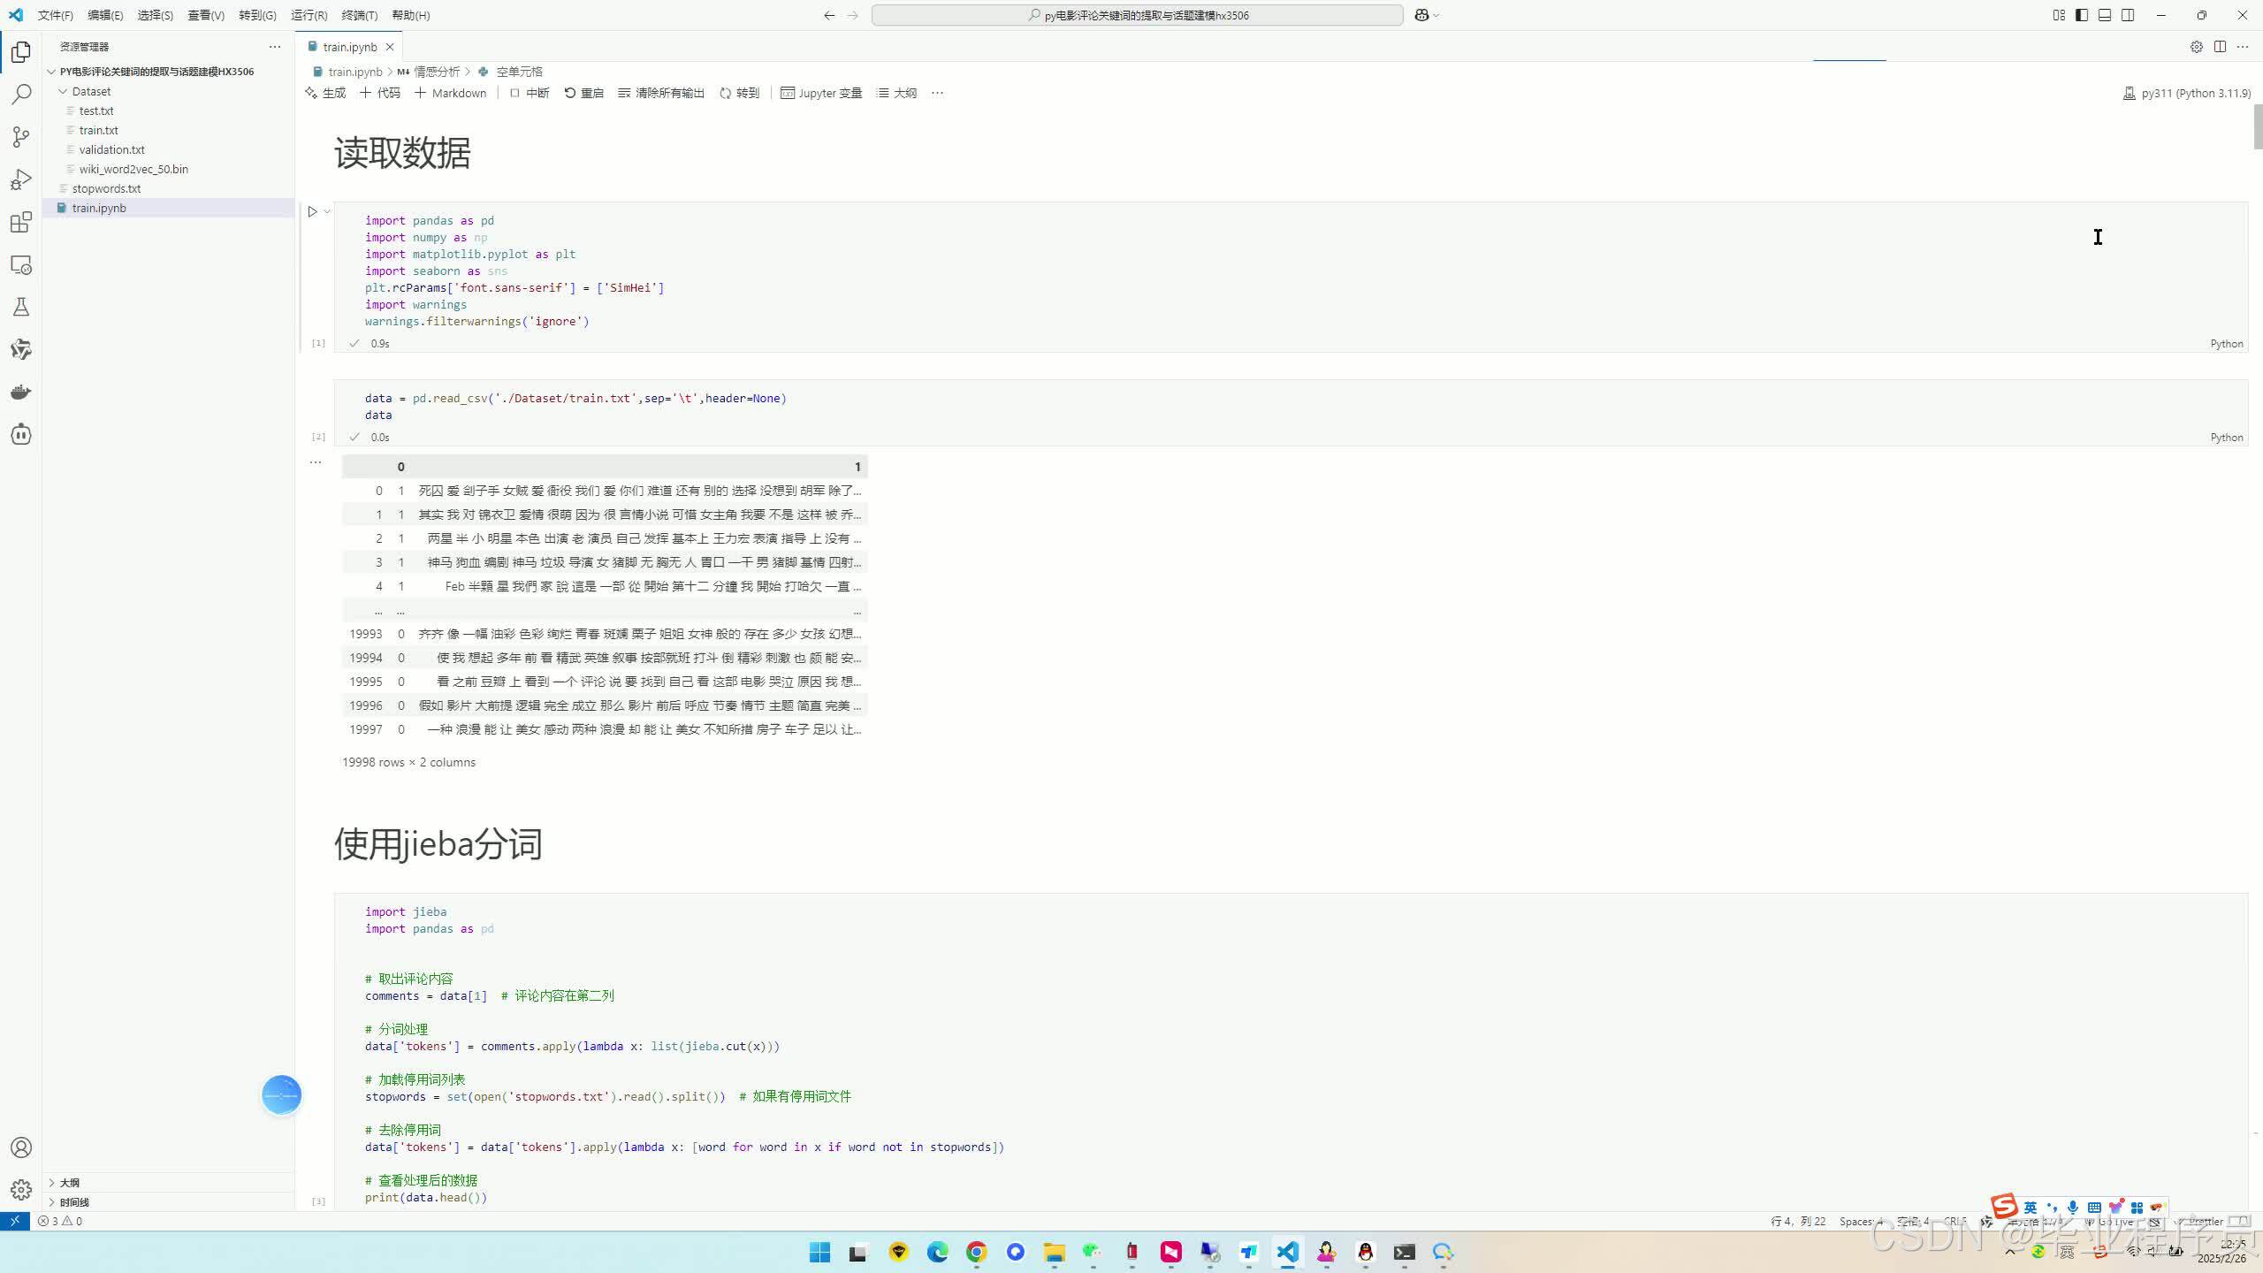Click the editor vertical scrollbar thumb

pos(2257,128)
